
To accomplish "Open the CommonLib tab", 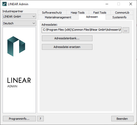I will 122,13.
